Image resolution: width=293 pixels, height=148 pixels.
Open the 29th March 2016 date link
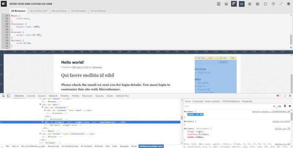80,67
